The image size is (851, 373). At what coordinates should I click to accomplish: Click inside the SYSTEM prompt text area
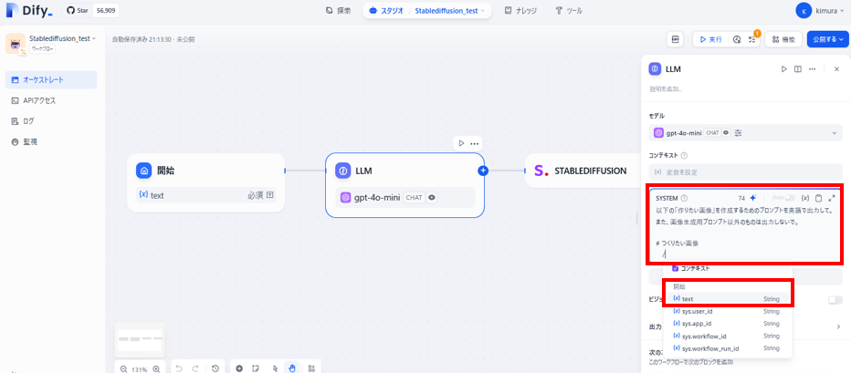click(x=745, y=232)
